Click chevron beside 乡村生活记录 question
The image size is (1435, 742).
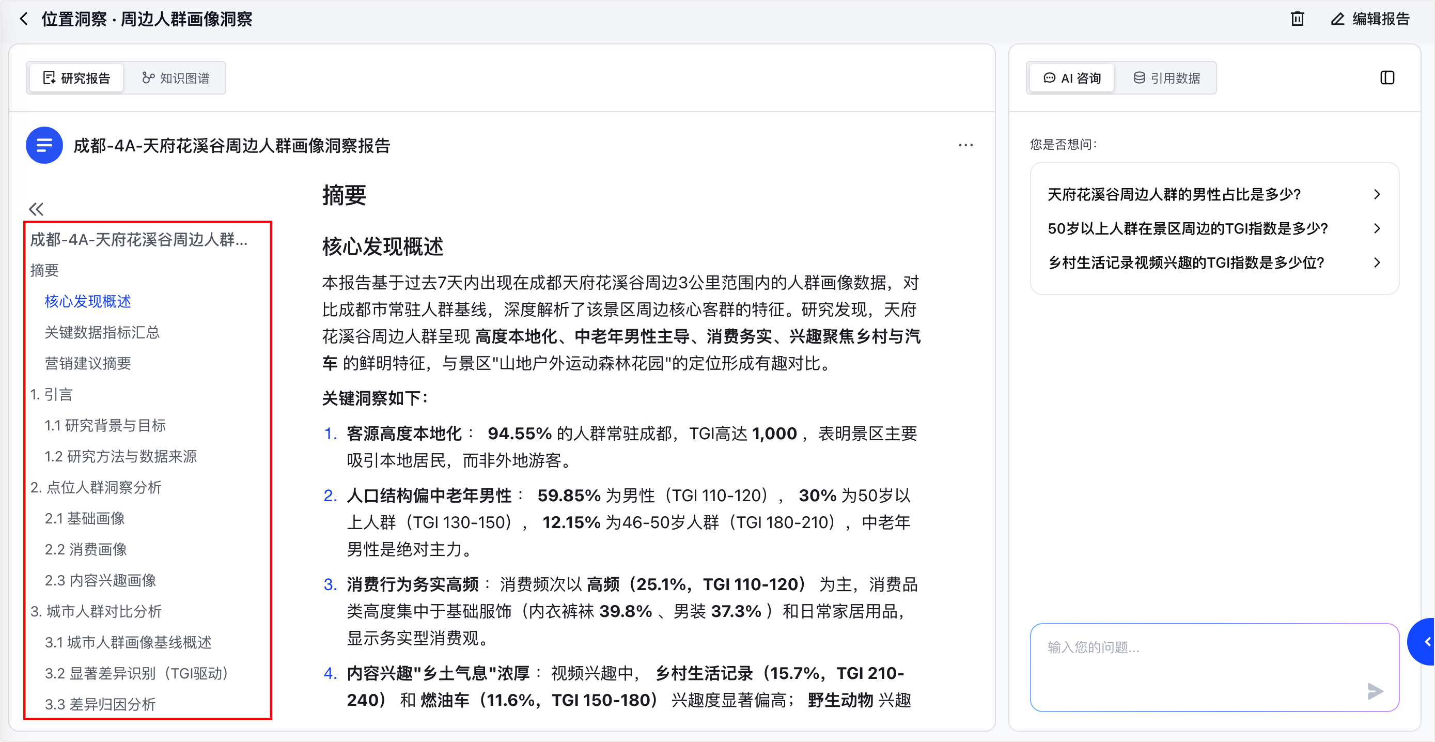pos(1377,262)
